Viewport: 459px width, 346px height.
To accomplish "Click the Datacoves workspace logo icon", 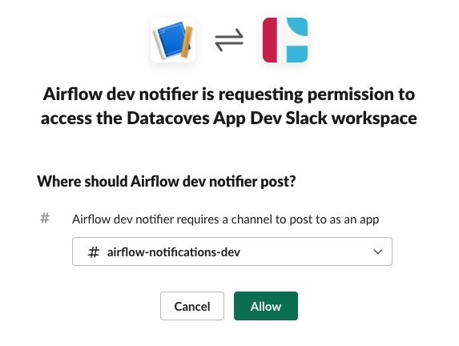I will (285, 40).
